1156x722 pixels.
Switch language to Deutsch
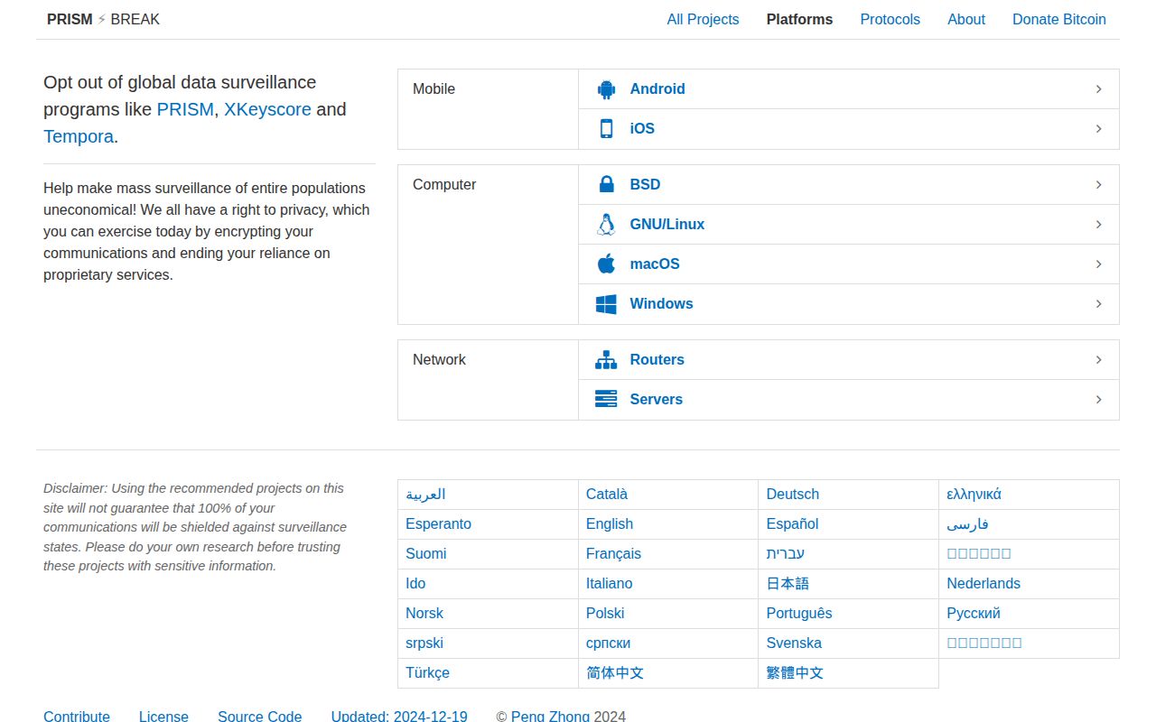[792, 495]
